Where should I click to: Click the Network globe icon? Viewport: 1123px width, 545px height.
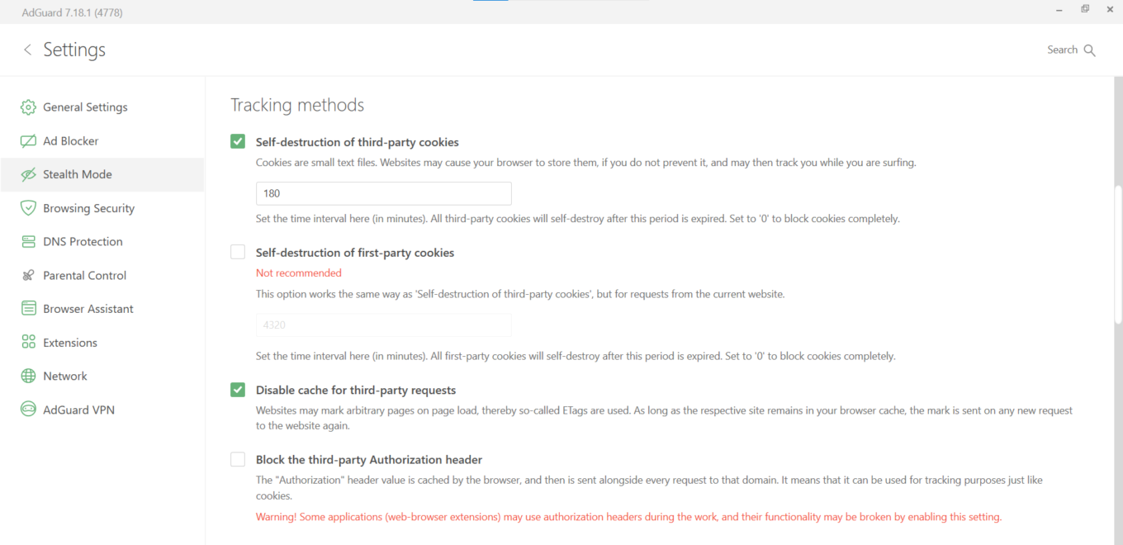28,377
